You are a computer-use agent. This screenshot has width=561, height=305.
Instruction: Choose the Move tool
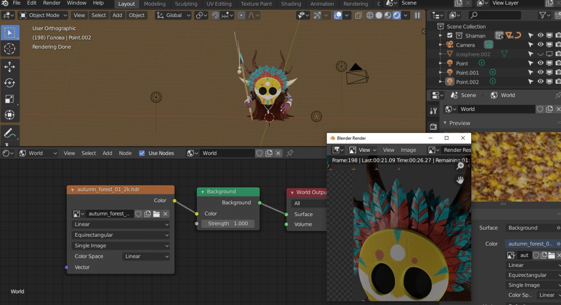(x=10, y=67)
